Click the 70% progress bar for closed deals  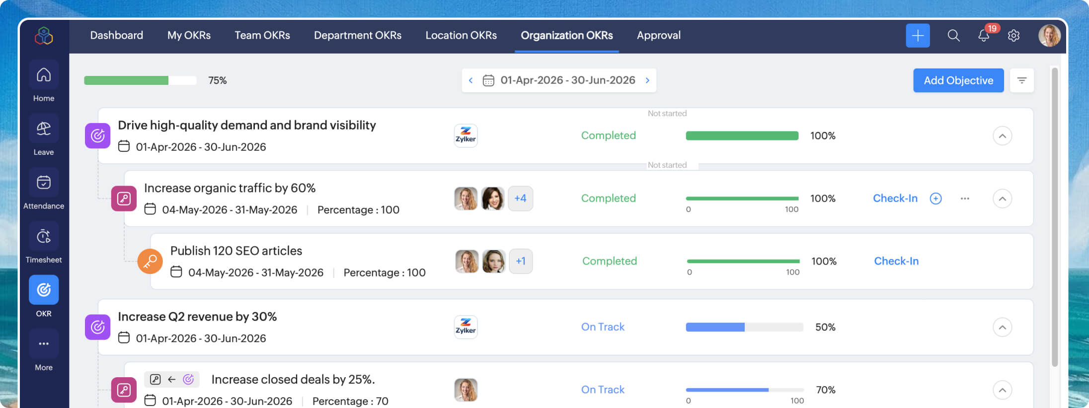click(744, 390)
